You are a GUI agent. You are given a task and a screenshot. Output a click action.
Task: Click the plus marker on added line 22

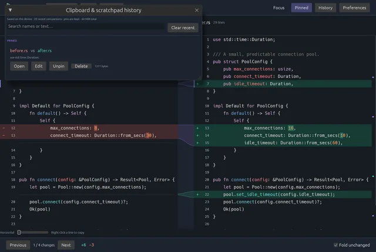pyautogui.click(x=197, y=195)
